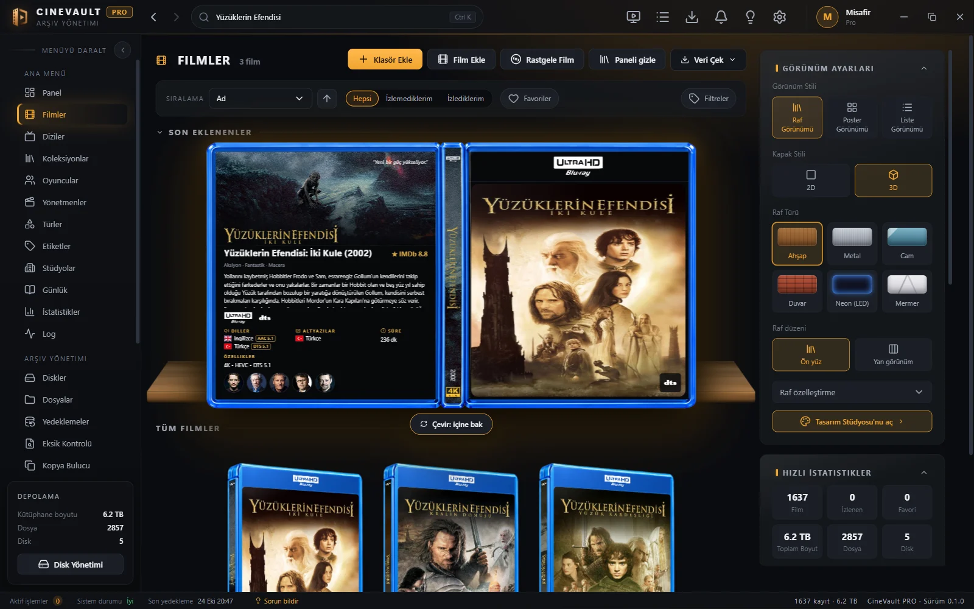Click the Rastgele Film button
974x609 pixels.
point(542,60)
